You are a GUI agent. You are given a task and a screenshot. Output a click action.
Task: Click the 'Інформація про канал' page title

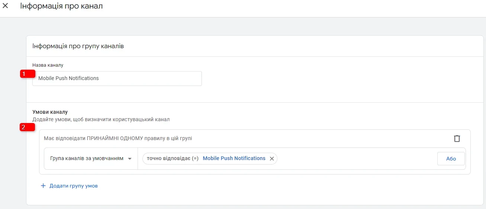[61, 6]
